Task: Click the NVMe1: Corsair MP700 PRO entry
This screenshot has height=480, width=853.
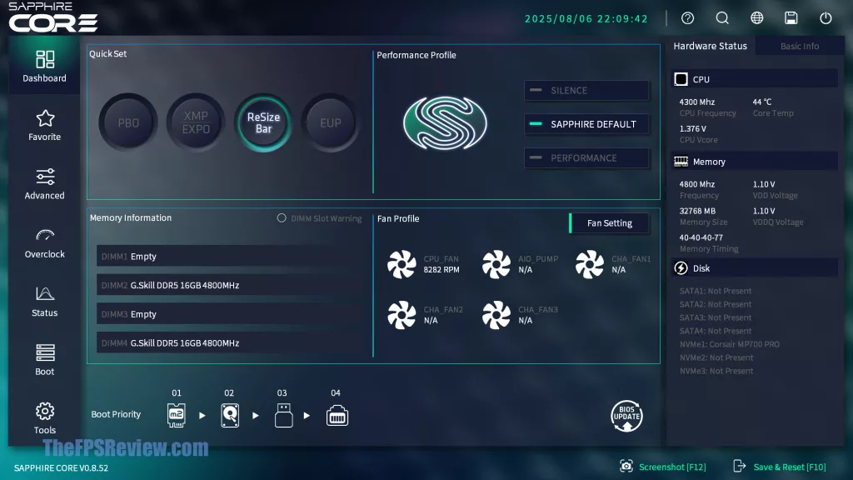Action: coord(729,344)
